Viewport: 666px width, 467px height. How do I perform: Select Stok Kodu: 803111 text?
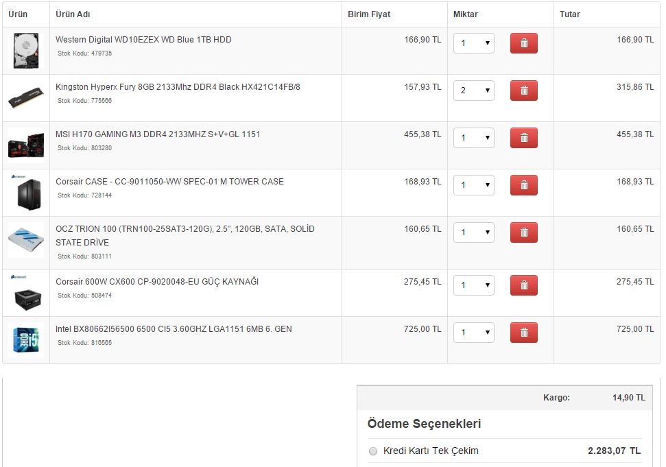tap(85, 256)
